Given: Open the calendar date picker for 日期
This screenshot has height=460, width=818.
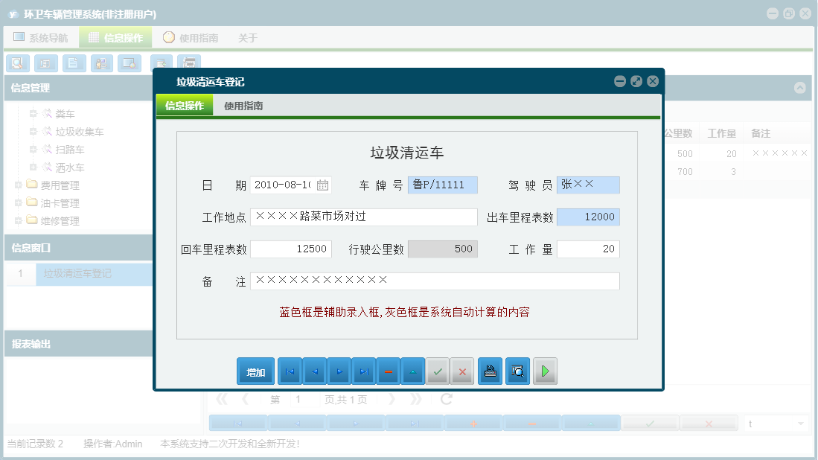Looking at the screenshot, I should [323, 184].
